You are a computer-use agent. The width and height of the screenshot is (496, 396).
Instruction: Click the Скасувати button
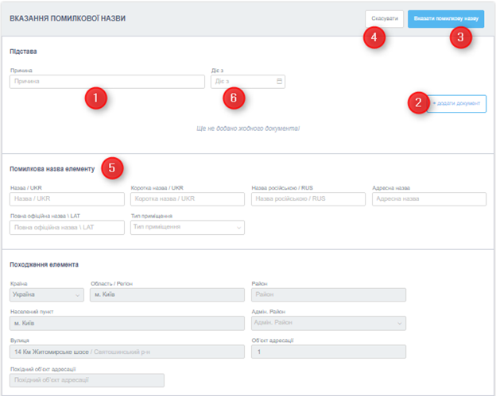(384, 19)
